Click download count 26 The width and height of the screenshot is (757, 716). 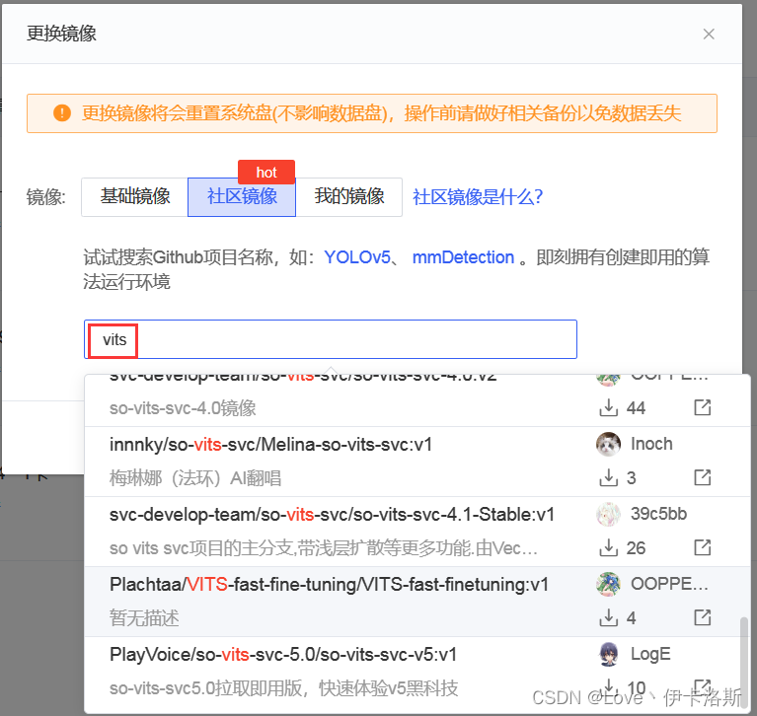point(636,548)
